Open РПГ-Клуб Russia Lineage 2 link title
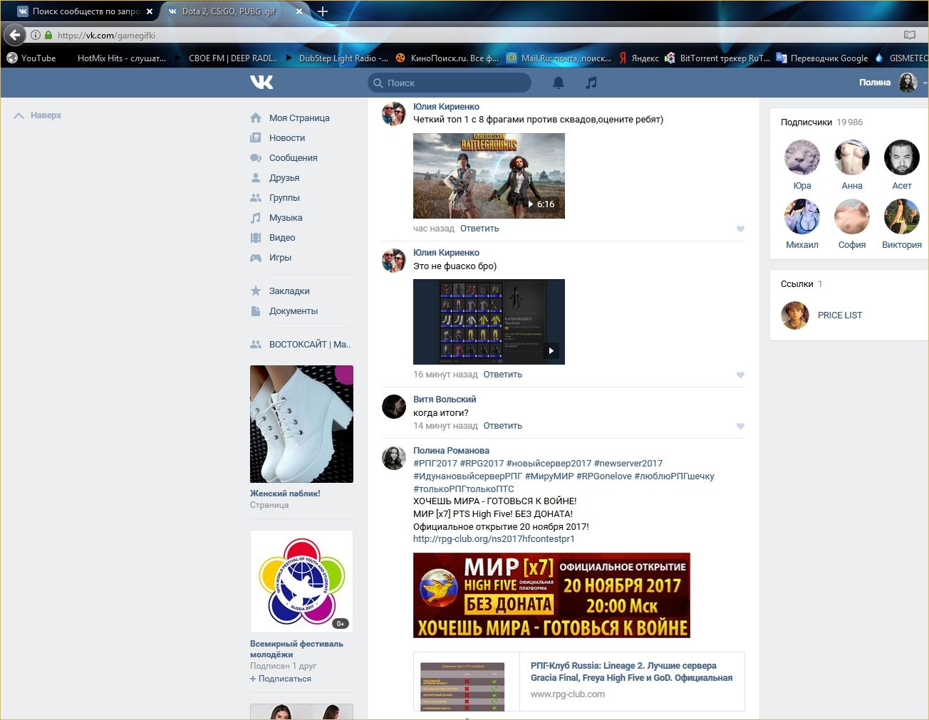Viewport: 929px width, 720px height. [631, 672]
